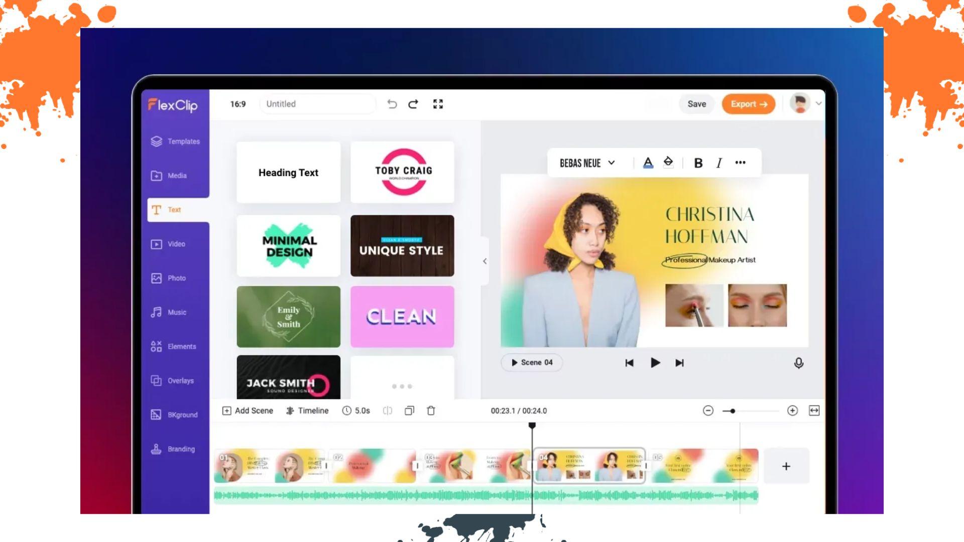The height and width of the screenshot is (542, 964).
Task: Open the BKground sidebar panel
Action: point(174,415)
